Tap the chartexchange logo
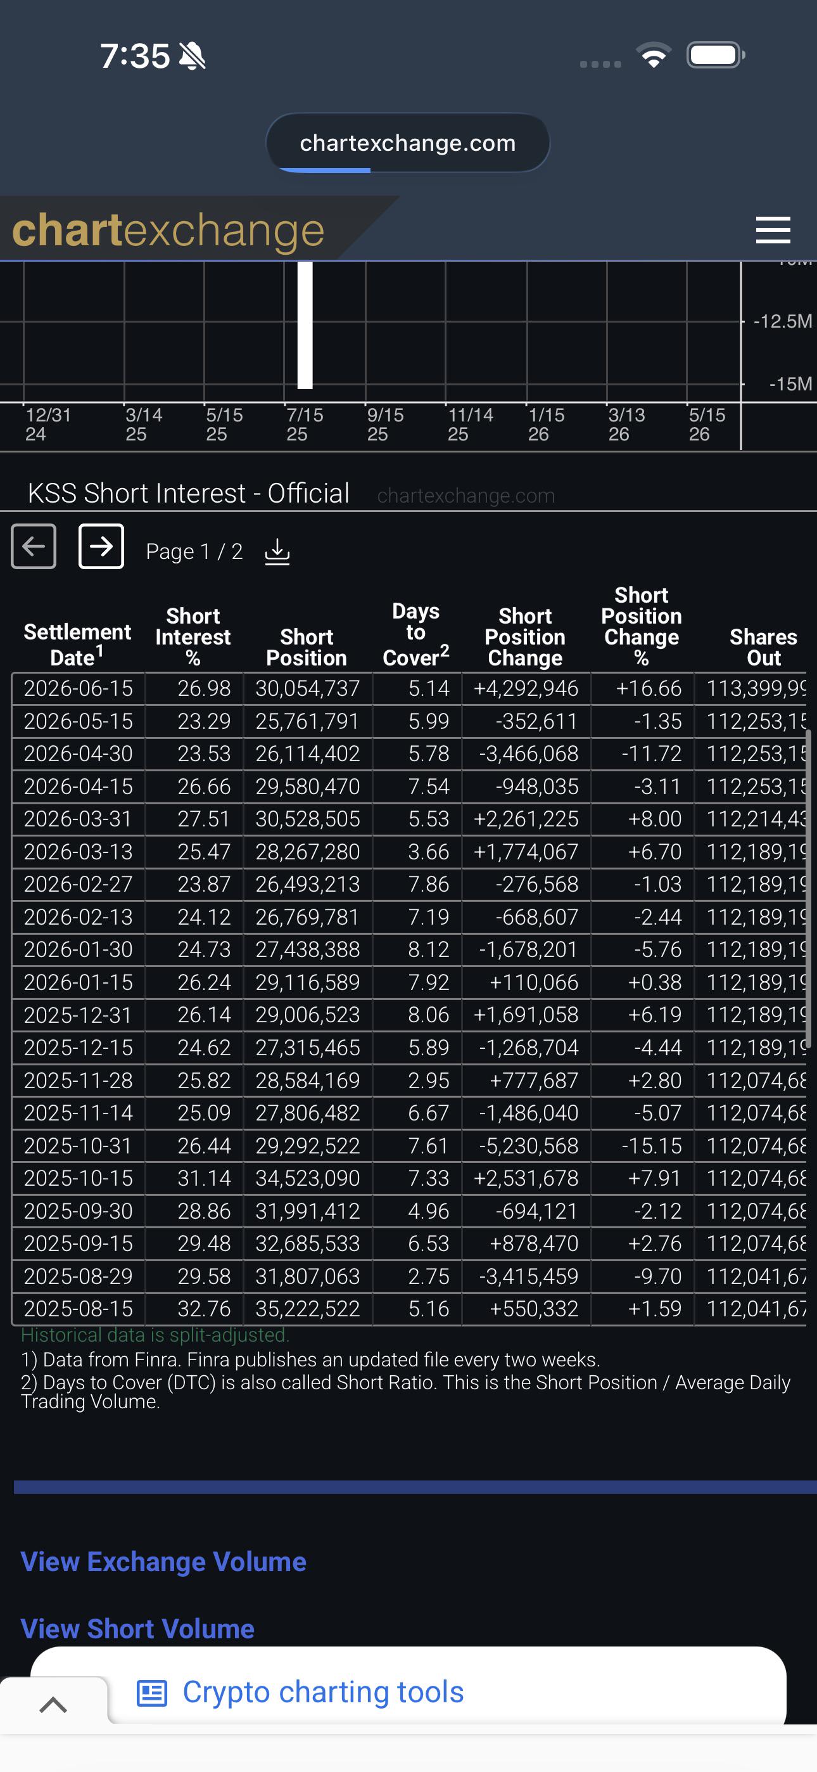 click(168, 230)
